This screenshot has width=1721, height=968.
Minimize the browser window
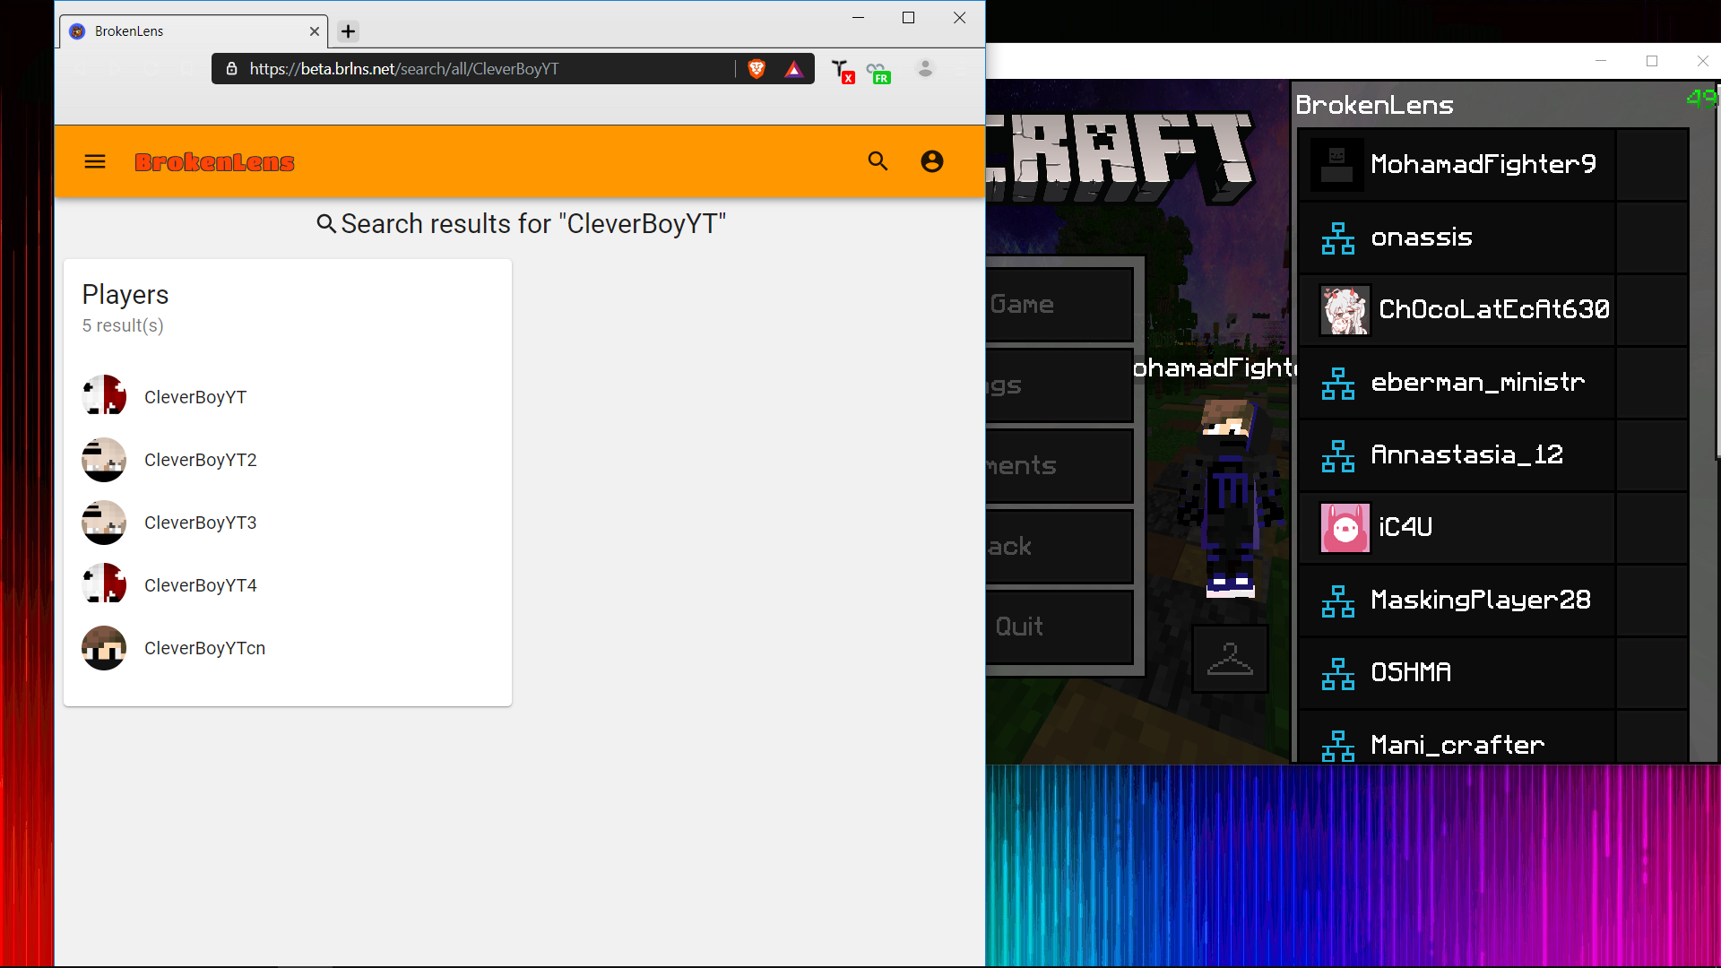point(858,18)
